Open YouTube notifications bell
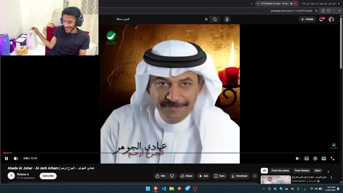 321,19
